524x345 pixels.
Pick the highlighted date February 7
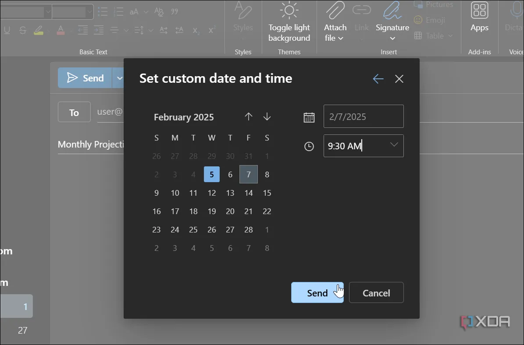click(249, 175)
